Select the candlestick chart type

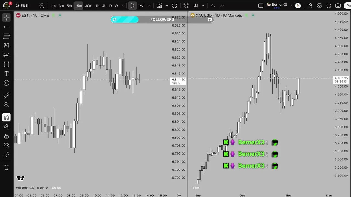click(132, 5)
